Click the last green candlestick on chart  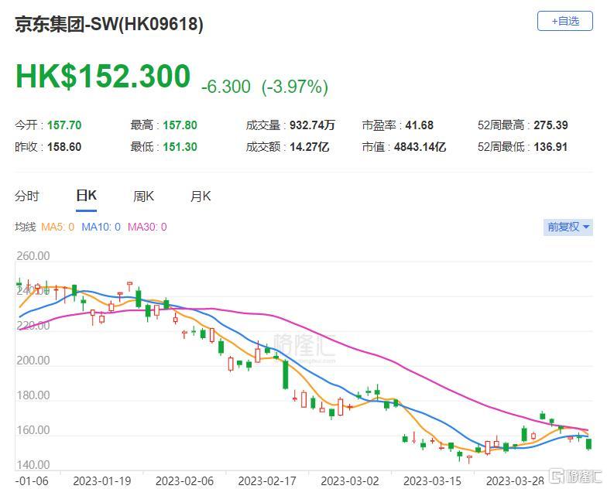pos(588,444)
